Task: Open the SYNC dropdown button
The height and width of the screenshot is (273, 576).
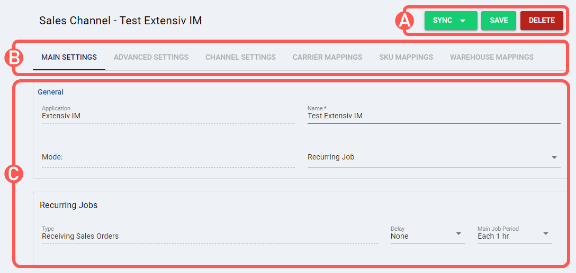Action: [451, 21]
